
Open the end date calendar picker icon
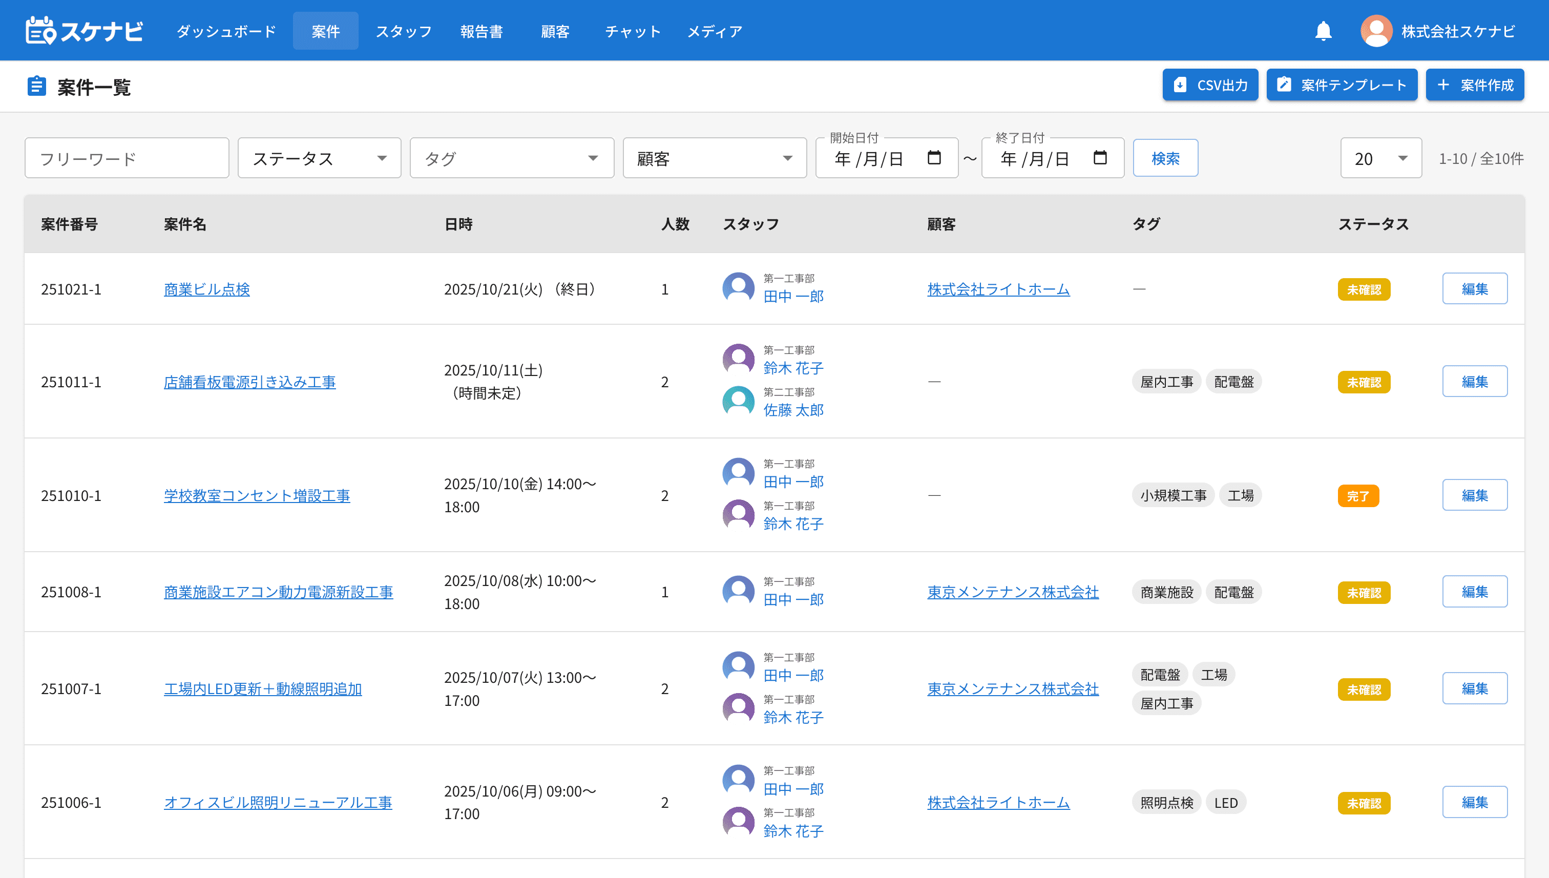tap(1100, 158)
